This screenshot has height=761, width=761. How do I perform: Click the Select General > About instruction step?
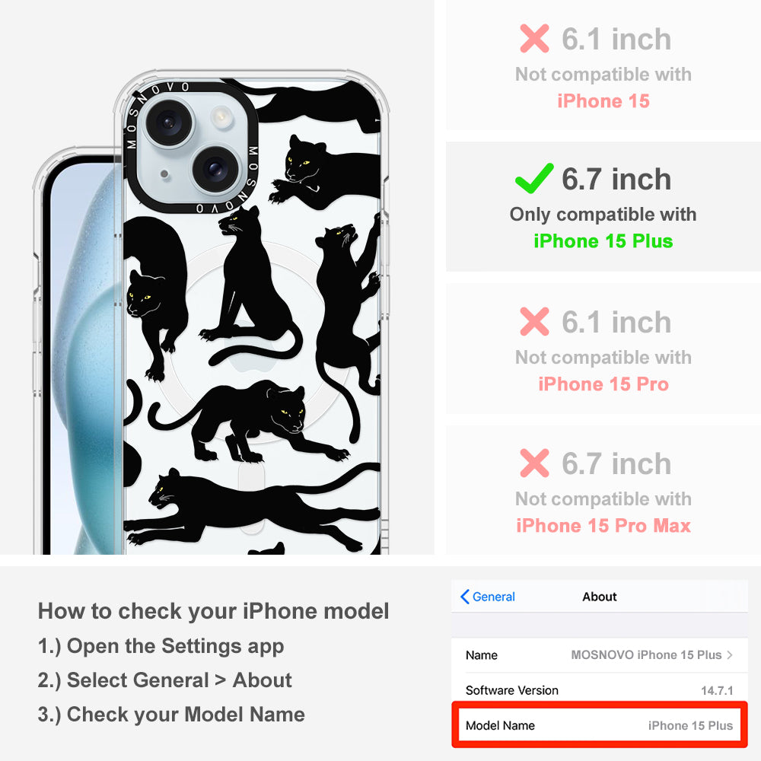(165, 680)
